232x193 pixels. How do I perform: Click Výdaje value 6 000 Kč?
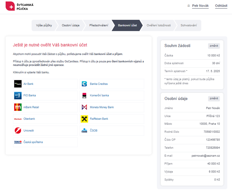pos(214,171)
